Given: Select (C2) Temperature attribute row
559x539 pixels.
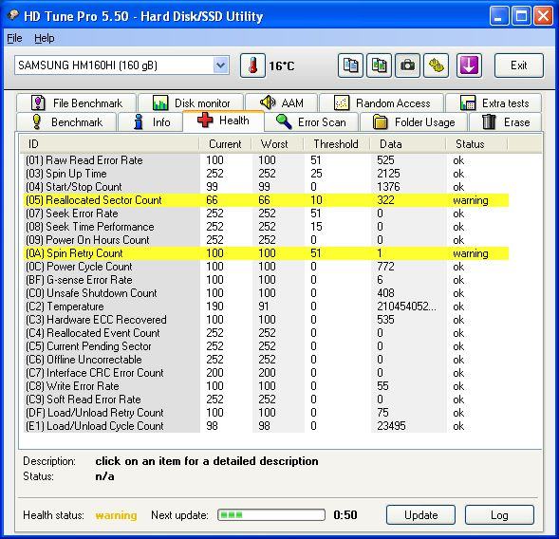Looking at the screenshot, I should (267, 307).
